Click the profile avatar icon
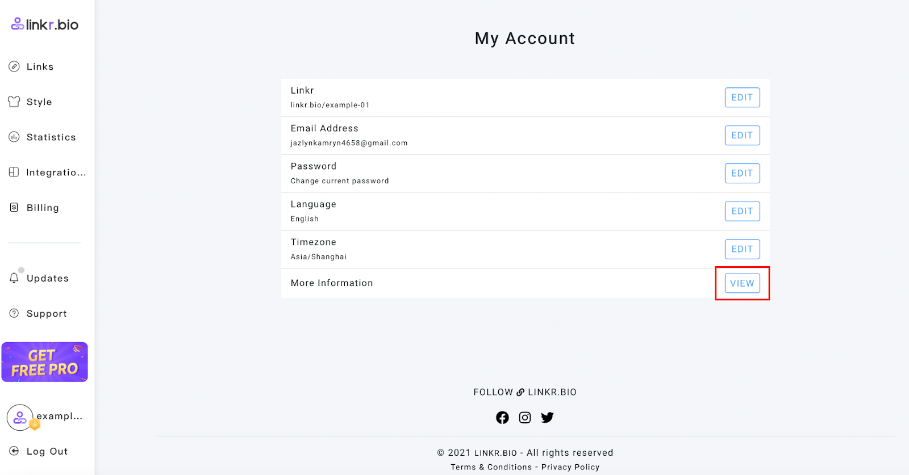This screenshot has height=475, width=909. click(x=20, y=418)
